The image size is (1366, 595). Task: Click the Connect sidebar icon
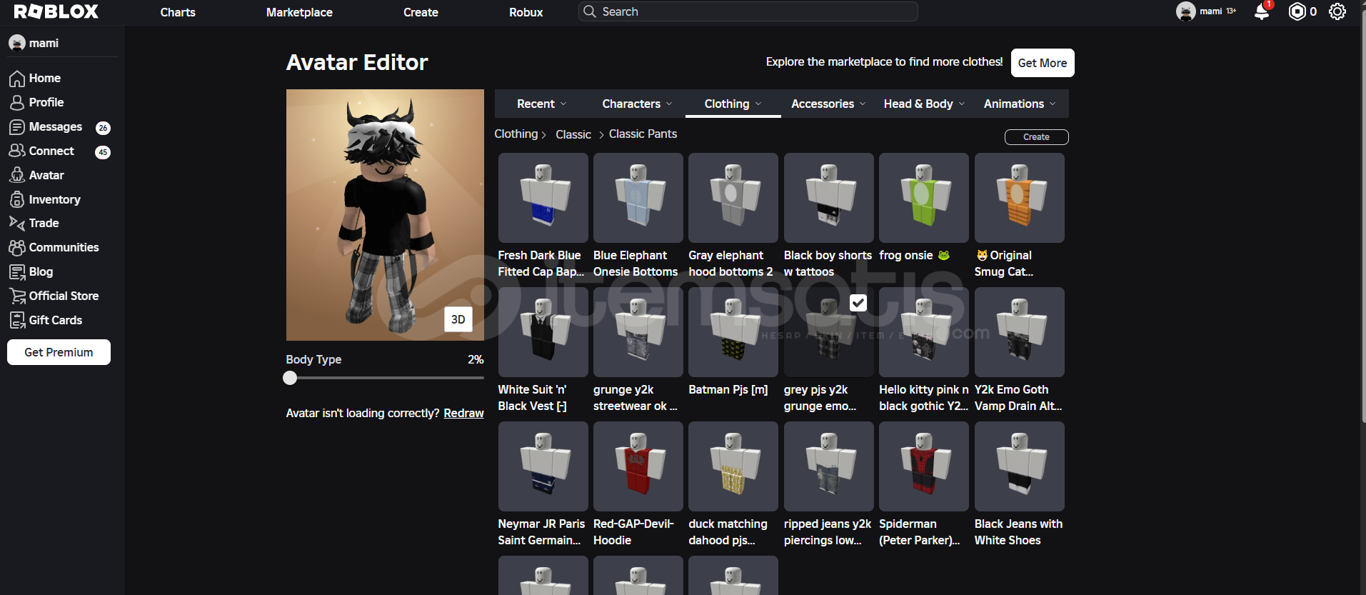[x=17, y=151]
